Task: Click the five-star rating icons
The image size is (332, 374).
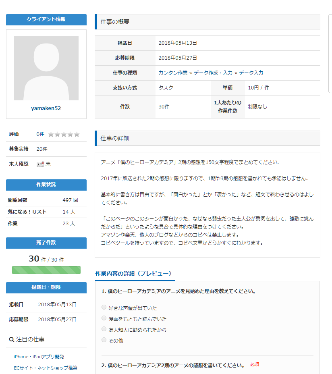Action: 64,134
